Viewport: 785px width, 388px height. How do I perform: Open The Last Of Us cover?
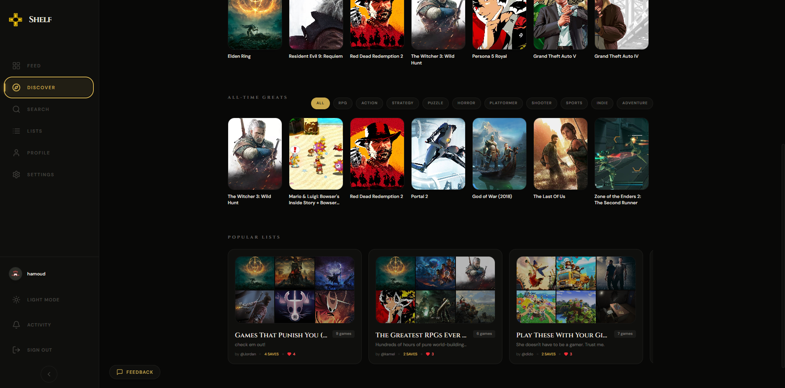tap(561, 154)
